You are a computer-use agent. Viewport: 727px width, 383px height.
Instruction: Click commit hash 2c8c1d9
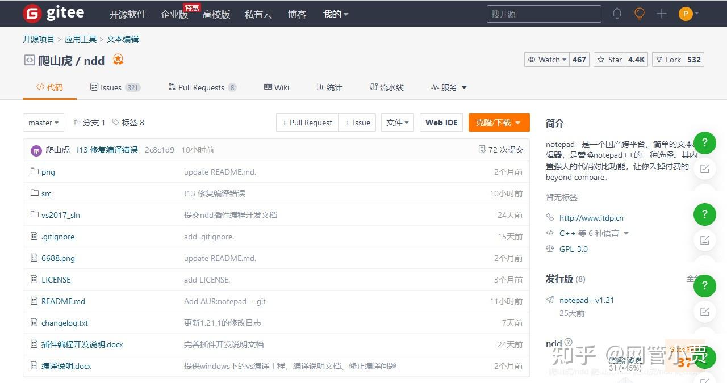(160, 150)
